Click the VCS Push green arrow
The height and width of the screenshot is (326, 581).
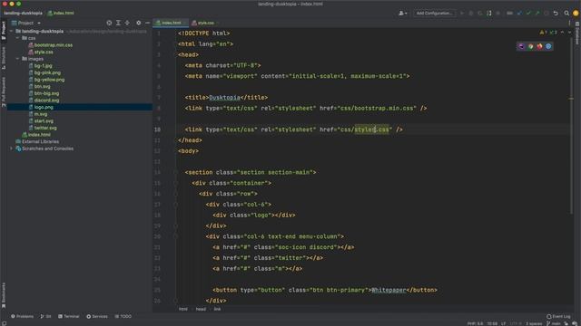[x=537, y=14]
